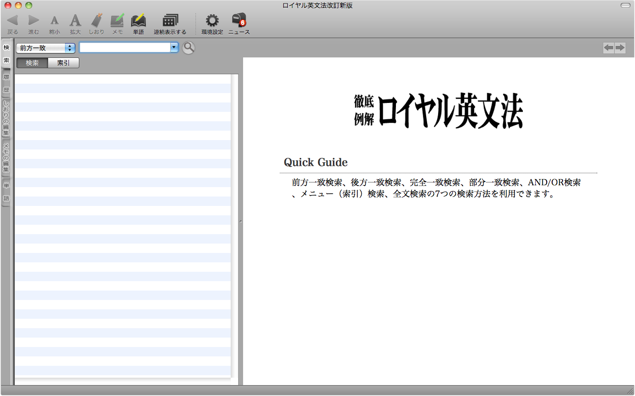Click the 進む forward arrow icon
Image resolution: width=635 pixels, height=396 pixels.
point(34,20)
